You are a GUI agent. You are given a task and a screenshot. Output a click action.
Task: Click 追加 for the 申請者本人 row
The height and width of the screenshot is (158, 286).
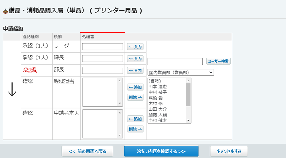pyautogui.click(x=135, y=119)
